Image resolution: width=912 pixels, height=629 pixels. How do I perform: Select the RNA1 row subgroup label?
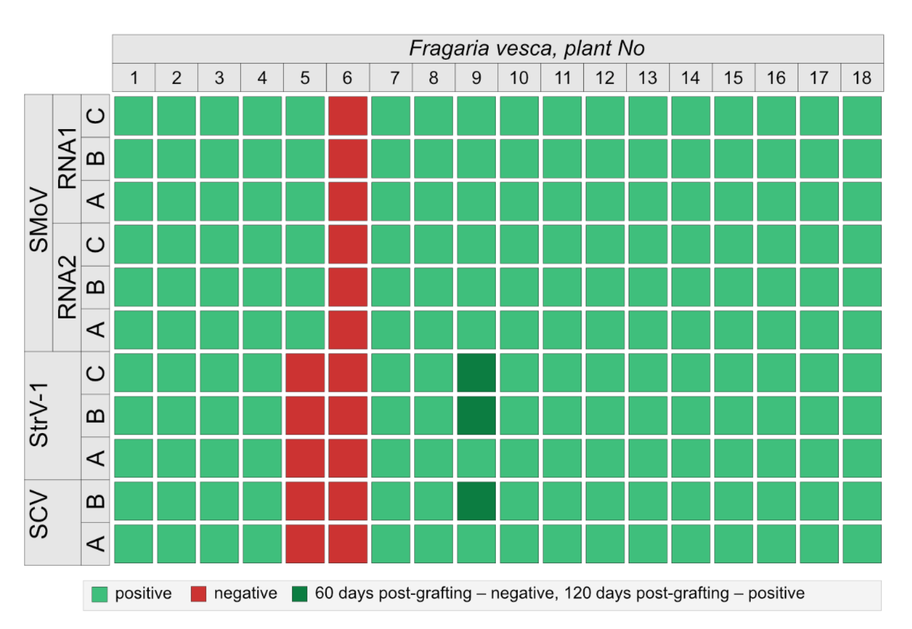coord(67,158)
